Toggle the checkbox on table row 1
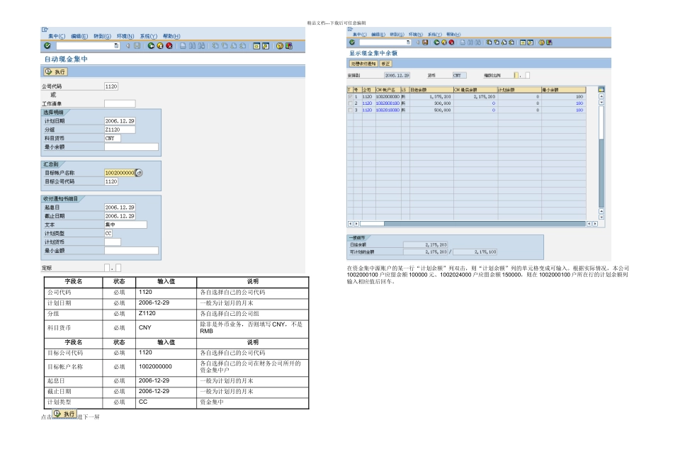 click(x=349, y=96)
